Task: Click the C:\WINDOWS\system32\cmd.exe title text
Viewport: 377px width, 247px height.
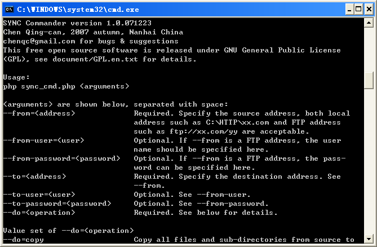Action: [78, 10]
